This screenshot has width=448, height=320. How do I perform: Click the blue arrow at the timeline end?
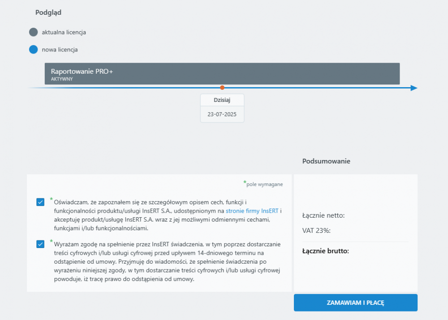[413, 88]
